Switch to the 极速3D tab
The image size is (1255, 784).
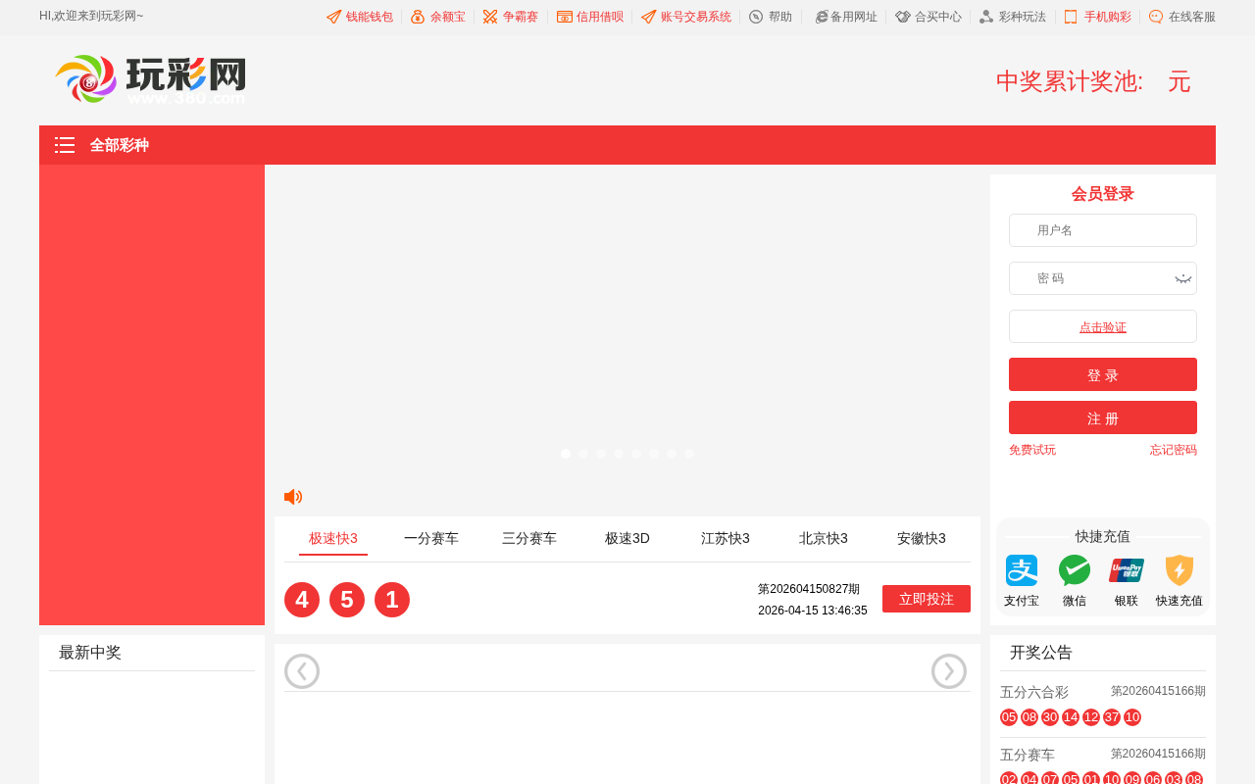pos(627,538)
